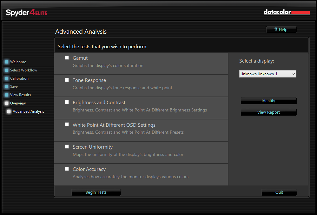317x215 pixels.
Task: Click the Begin Tests button
Action: (x=96, y=192)
